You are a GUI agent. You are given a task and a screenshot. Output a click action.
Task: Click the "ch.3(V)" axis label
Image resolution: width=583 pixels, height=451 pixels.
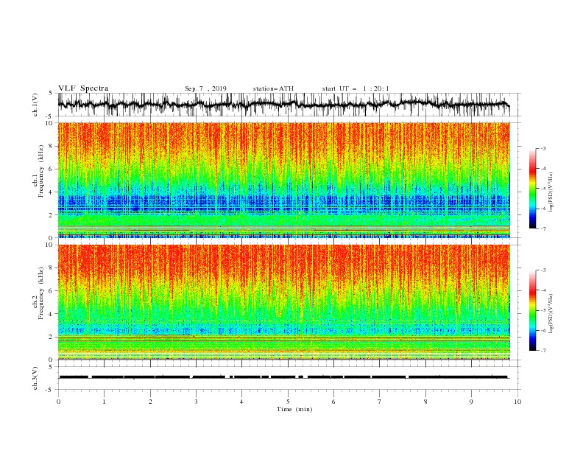pos(35,378)
